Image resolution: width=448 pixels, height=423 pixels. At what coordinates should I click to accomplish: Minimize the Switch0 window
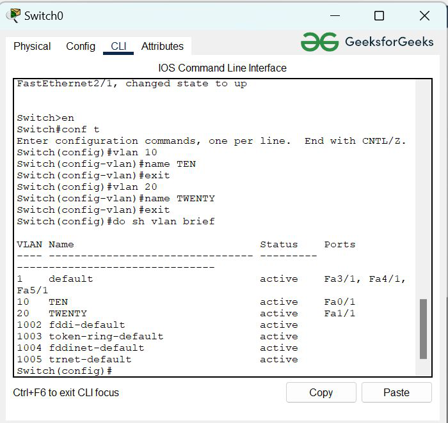pyautogui.click(x=333, y=15)
